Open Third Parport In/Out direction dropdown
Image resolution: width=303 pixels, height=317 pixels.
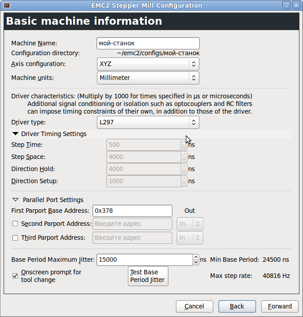[x=190, y=238]
